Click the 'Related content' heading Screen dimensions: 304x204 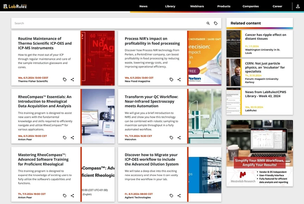[x=246, y=23]
